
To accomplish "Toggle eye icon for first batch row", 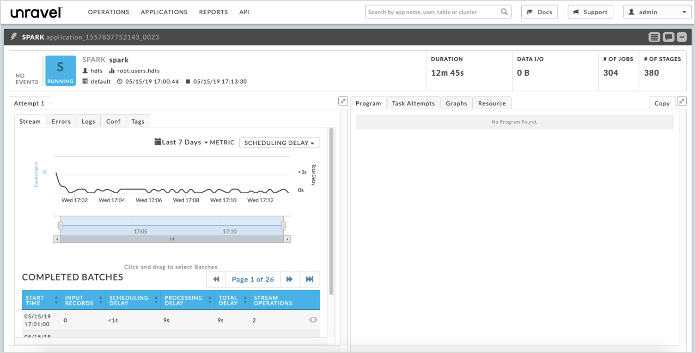I will coord(313,320).
